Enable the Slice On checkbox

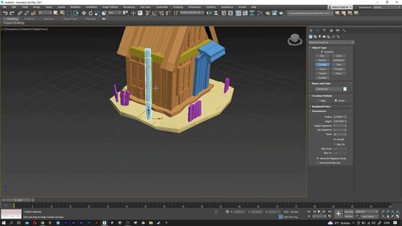tap(335, 144)
